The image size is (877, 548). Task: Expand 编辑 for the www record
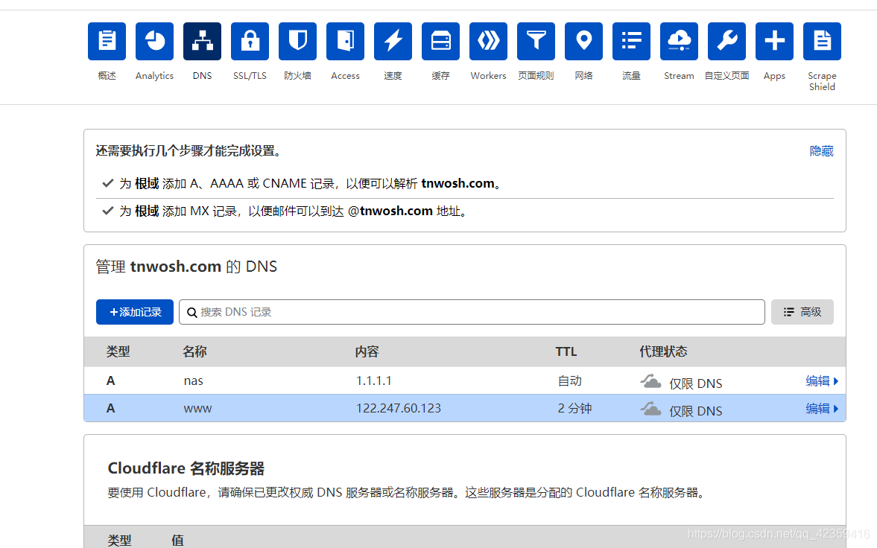pos(822,408)
